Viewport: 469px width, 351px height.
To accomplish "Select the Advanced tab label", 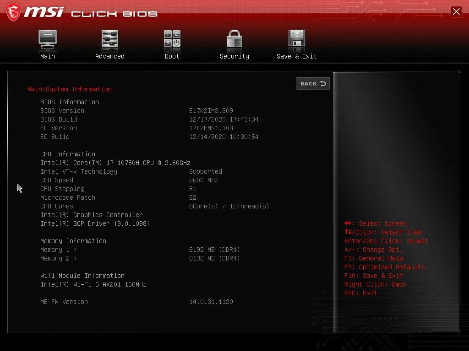I will point(110,56).
